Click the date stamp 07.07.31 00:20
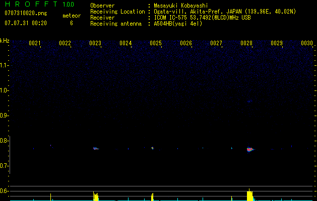The width and height of the screenshot is (317, 201). pos(26,23)
